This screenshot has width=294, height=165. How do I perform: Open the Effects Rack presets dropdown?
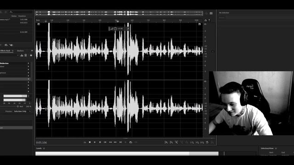[17, 55]
